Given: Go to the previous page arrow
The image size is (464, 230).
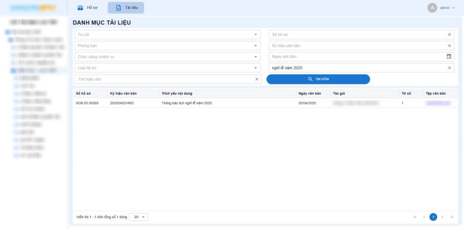Looking at the screenshot, I should click(x=424, y=217).
